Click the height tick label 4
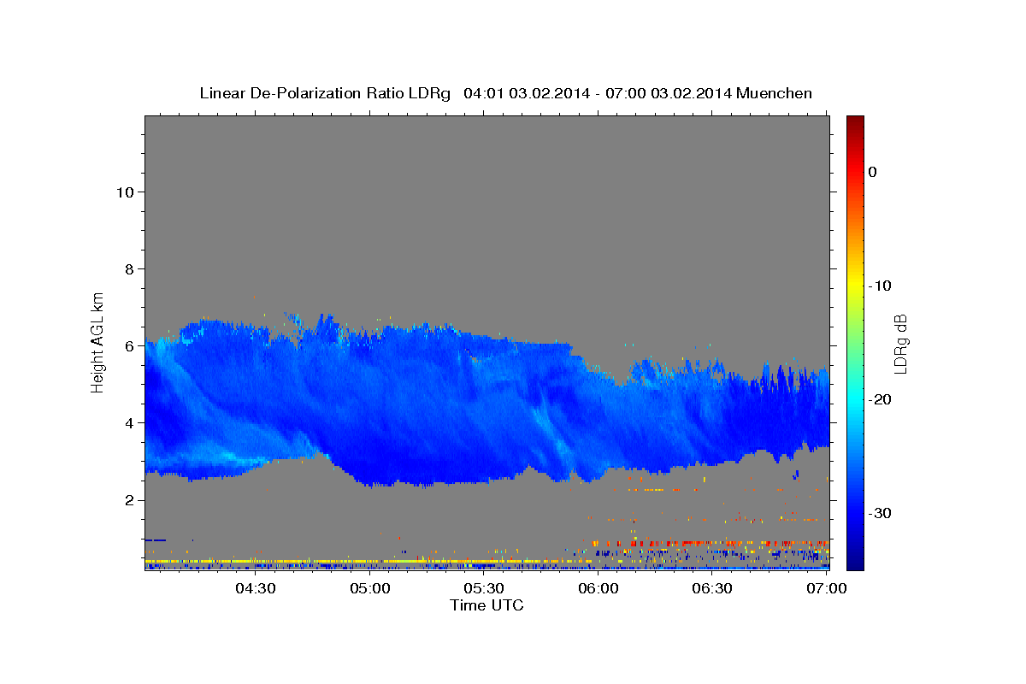The image size is (1026, 684). point(129,422)
